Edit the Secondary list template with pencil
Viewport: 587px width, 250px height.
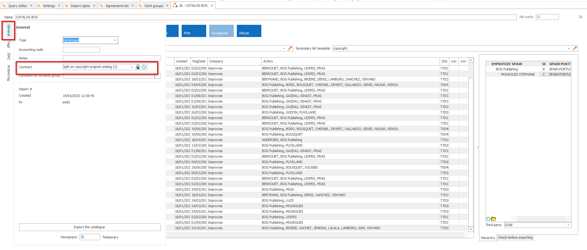click(x=575, y=48)
